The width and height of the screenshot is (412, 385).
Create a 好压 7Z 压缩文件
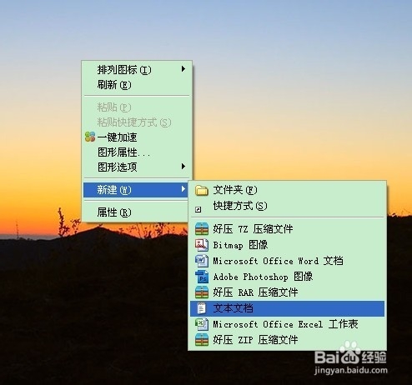click(x=287, y=229)
